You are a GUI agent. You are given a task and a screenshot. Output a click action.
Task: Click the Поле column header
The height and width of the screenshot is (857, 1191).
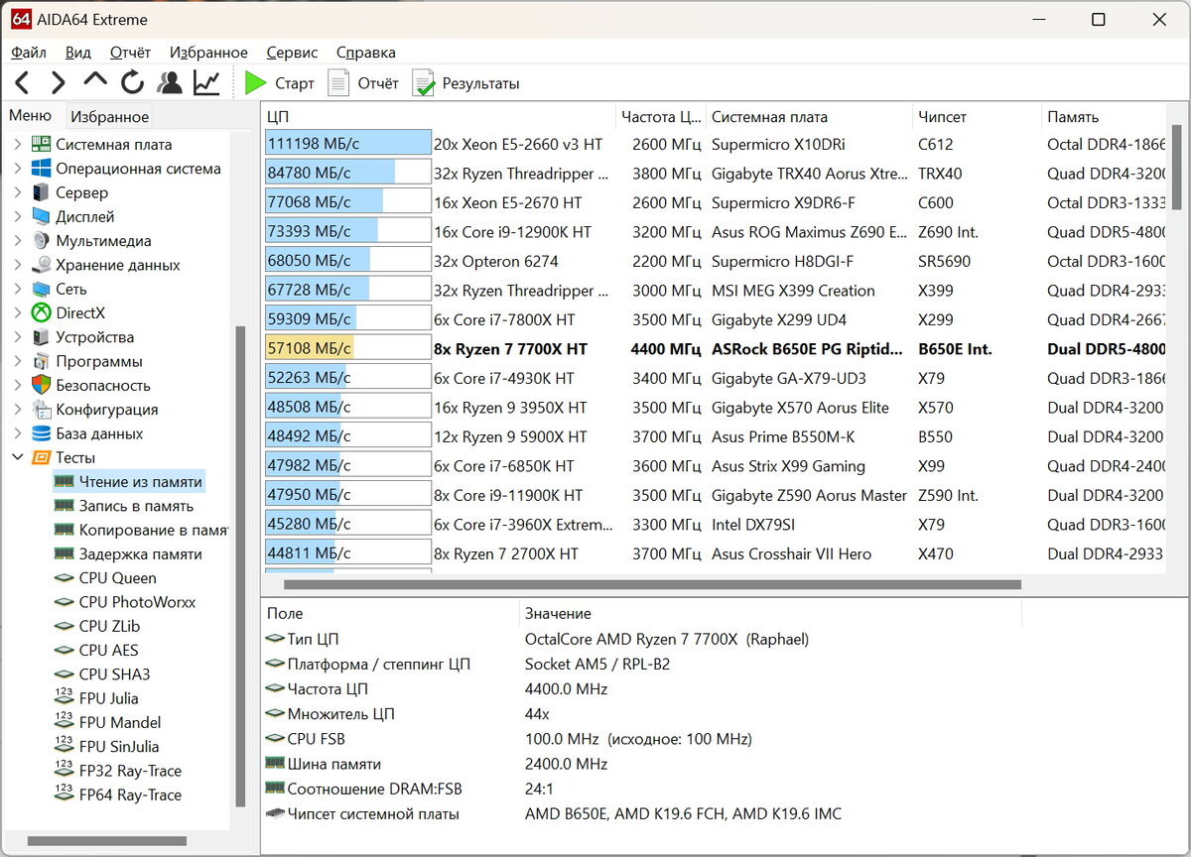tap(390, 613)
